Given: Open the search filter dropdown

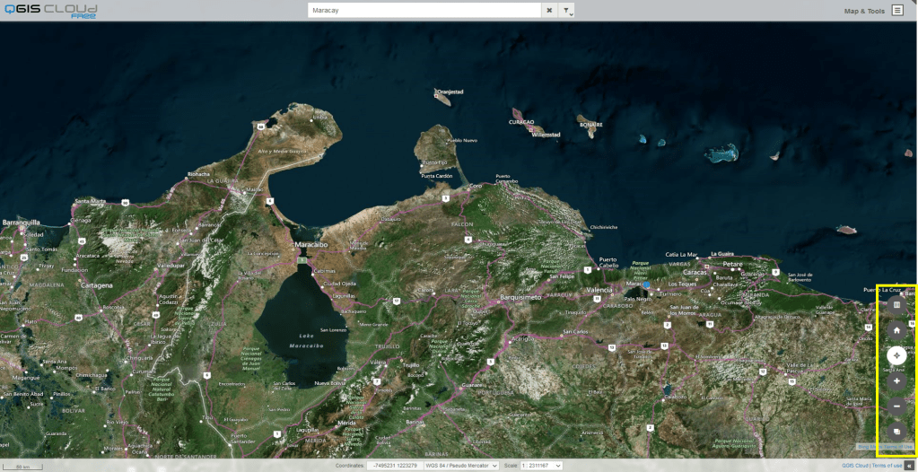Looking at the screenshot, I should point(567,11).
